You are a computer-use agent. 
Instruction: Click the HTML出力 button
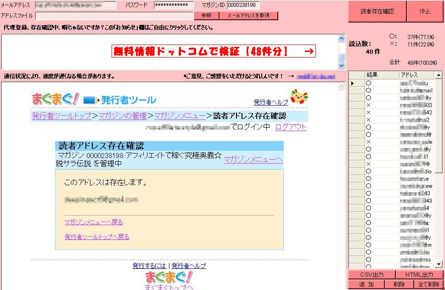pyautogui.click(x=419, y=275)
